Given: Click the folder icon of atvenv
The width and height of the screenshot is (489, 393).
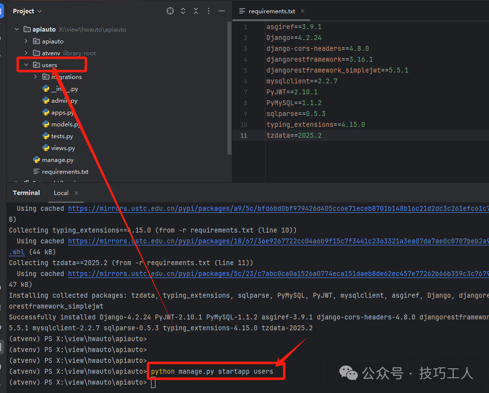Looking at the screenshot, I should (37, 53).
